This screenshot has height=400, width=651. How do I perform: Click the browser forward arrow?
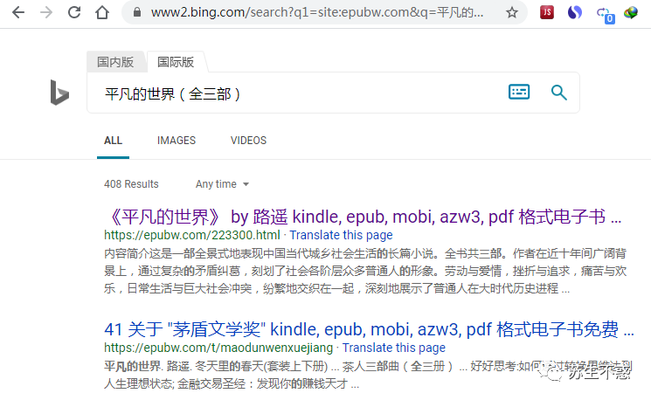click(46, 12)
